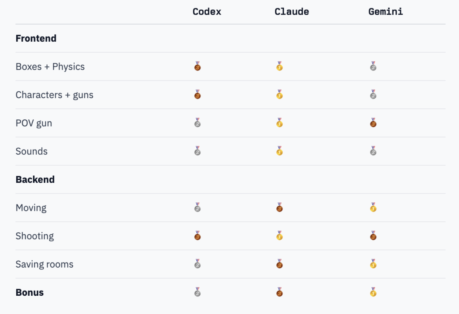
Task: Click the Backend section heading
Action: tap(35, 179)
